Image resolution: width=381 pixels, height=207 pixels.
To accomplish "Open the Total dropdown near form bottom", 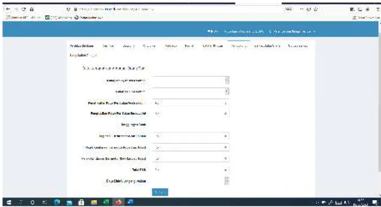I will click(x=191, y=170).
